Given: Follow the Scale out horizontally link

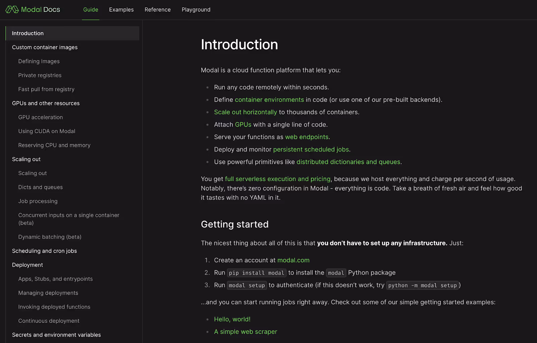Looking at the screenshot, I should pos(245,112).
